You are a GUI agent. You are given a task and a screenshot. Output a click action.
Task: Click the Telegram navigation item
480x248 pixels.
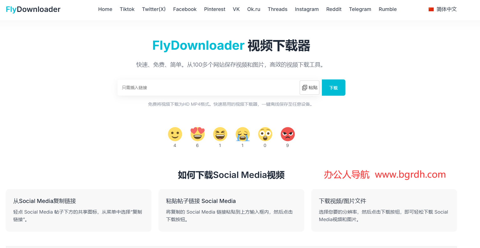[360, 9]
